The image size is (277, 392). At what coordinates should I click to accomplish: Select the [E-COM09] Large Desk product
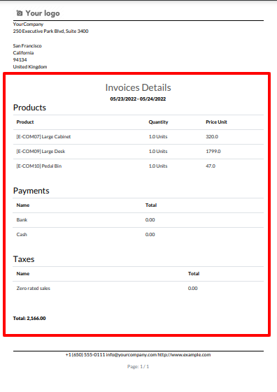[x=41, y=151]
